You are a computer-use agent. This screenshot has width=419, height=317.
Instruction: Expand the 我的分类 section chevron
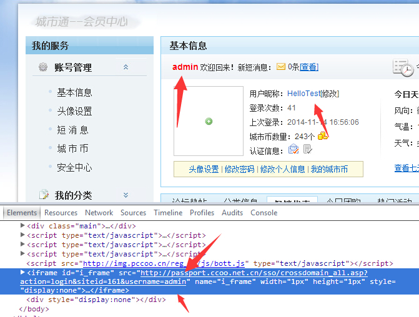(x=126, y=195)
